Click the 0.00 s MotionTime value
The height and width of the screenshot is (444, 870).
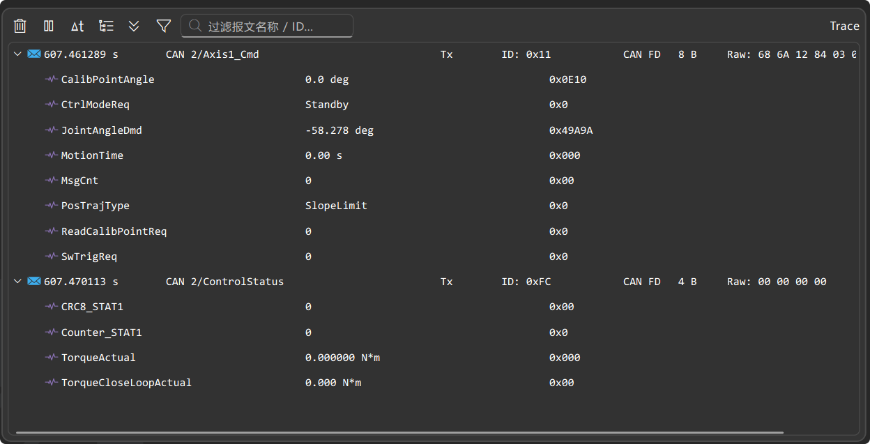pyautogui.click(x=323, y=155)
